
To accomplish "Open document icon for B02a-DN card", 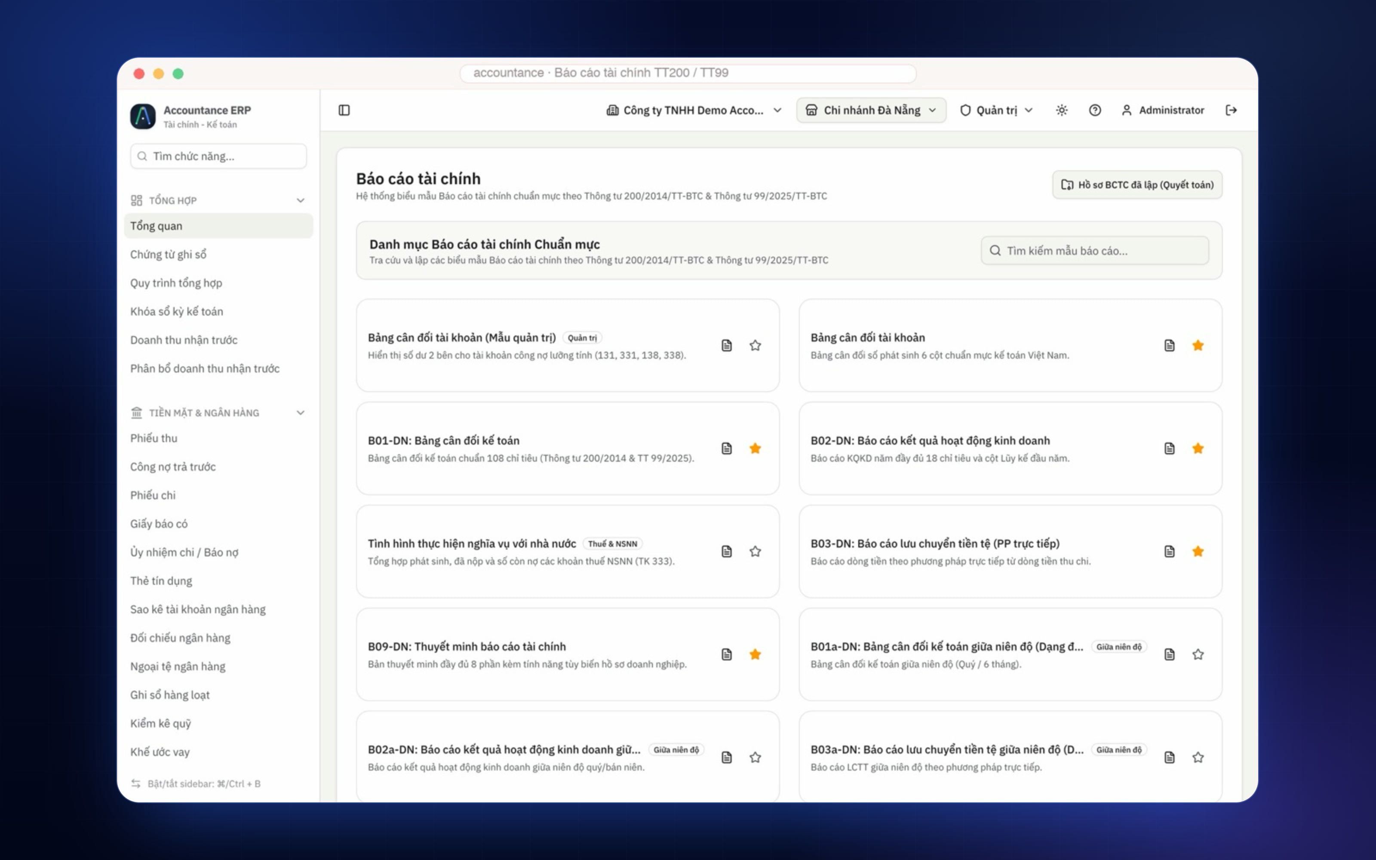I will pyautogui.click(x=727, y=757).
